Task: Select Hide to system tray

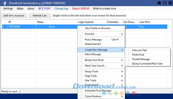Action: [105, 9]
